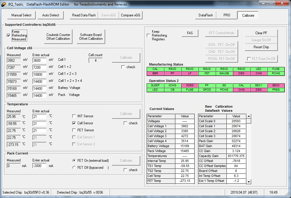This screenshot has height=198, width=291.
Task: Click Detected Chip status bar entry
Action: point(80,192)
